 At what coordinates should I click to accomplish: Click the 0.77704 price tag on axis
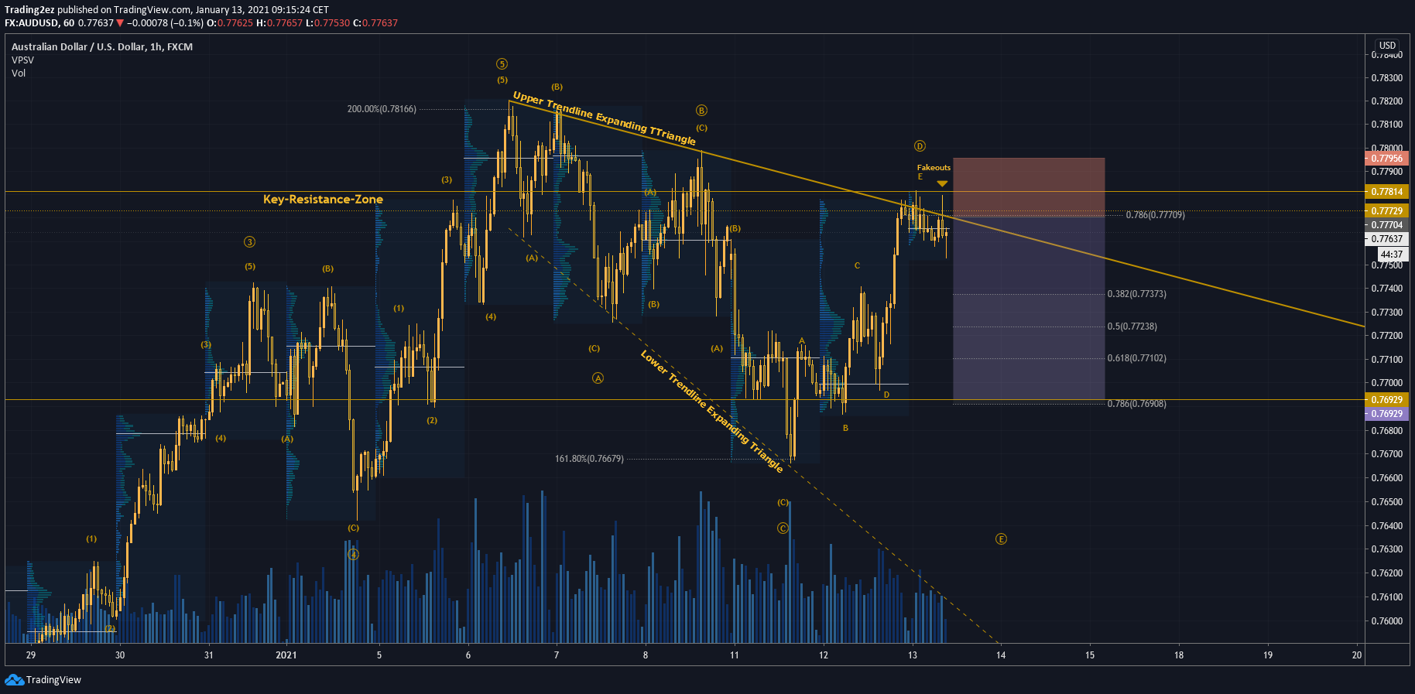(x=1386, y=225)
